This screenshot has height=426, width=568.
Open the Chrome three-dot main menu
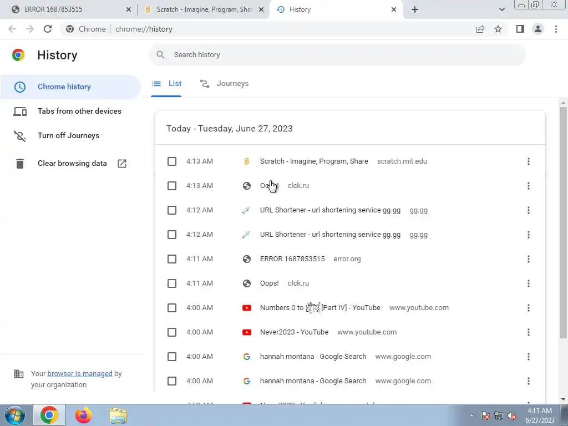click(x=556, y=29)
